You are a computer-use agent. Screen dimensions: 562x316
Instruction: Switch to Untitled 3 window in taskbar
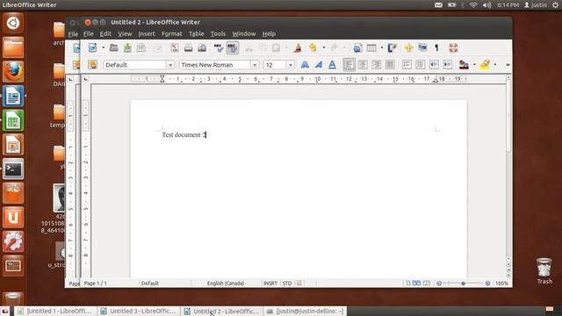pyautogui.click(x=139, y=311)
